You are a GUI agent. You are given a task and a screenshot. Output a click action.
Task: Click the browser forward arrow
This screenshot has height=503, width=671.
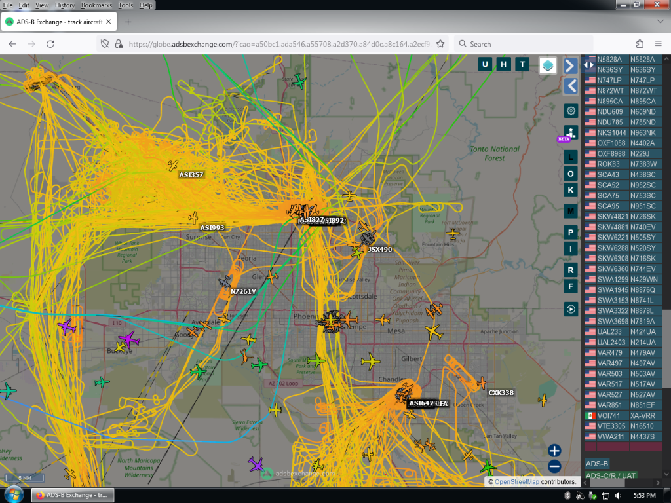click(x=31, y=44)
